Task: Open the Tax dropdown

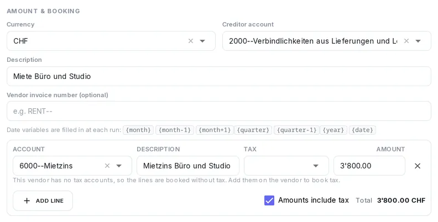Action: click(286, 166)
